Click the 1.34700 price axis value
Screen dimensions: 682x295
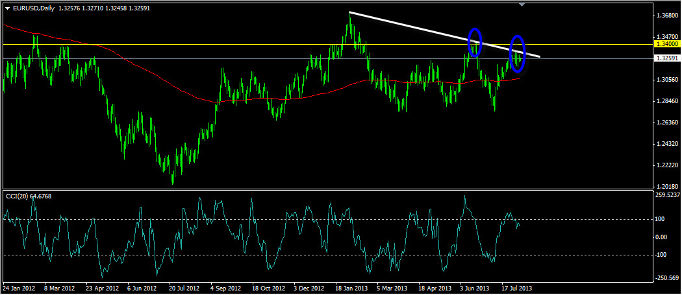click(668, 37)
